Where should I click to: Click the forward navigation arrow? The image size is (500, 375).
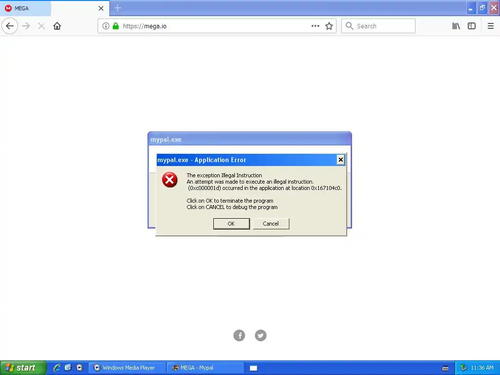26,26
